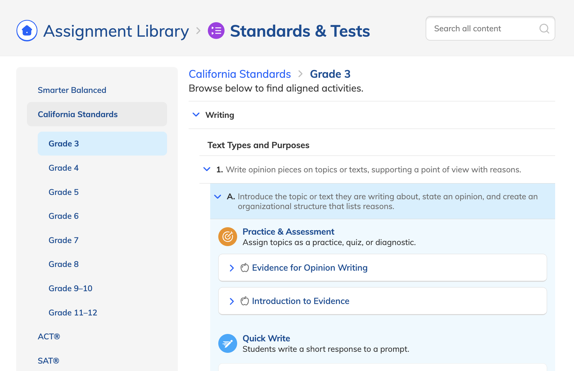Click 'Students write a short response' description
Viewport: 574px width, 371px height.
tap(326, 349)
